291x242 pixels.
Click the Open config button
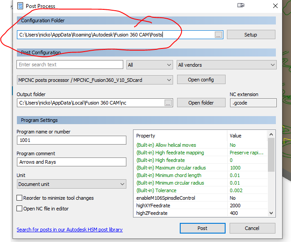201,80
